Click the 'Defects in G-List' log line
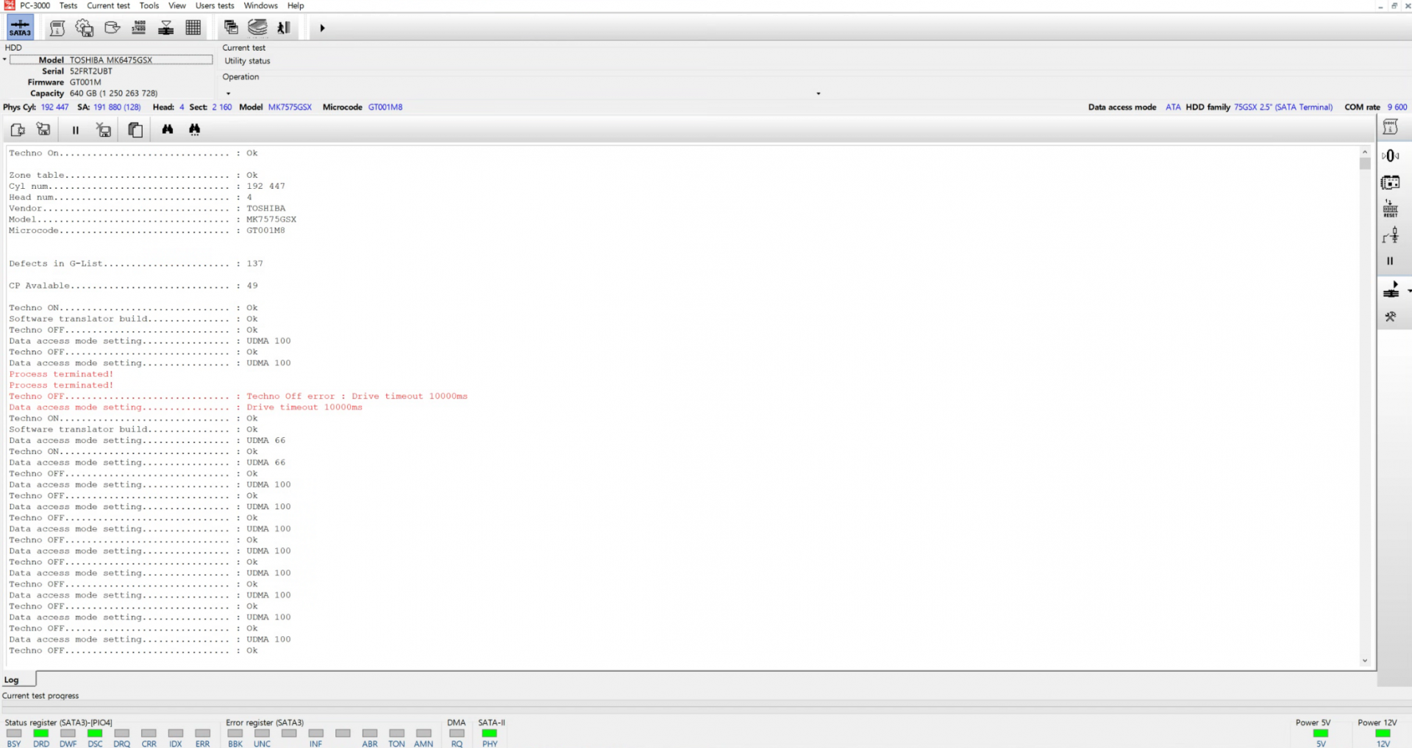This screenshot has width=1412, height=748. pos(136,264)
